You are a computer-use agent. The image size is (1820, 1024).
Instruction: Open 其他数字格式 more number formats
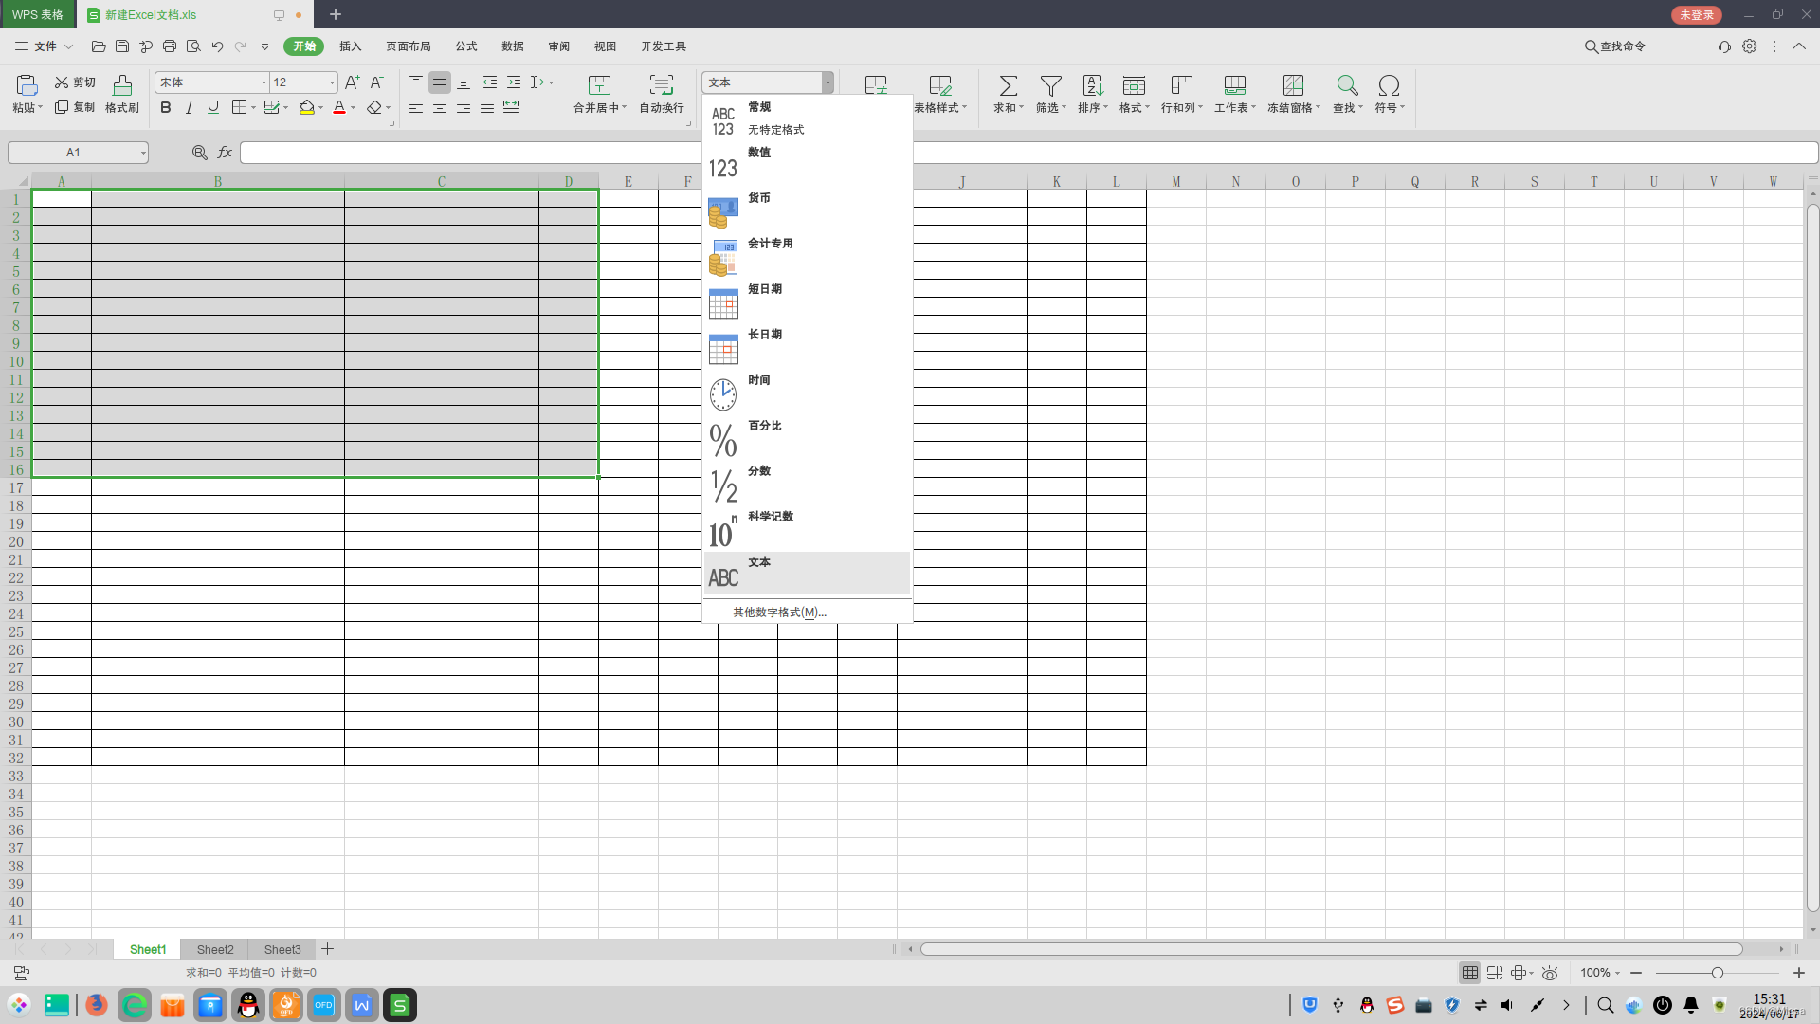pyautogui.click(x=779, y=613)
